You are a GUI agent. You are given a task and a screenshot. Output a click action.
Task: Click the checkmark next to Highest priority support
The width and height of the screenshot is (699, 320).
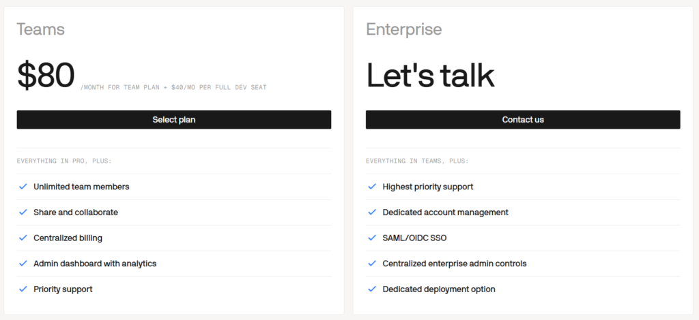(372, 187)
